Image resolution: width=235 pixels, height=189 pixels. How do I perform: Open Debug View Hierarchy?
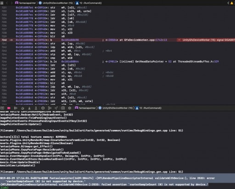point(43,108)
